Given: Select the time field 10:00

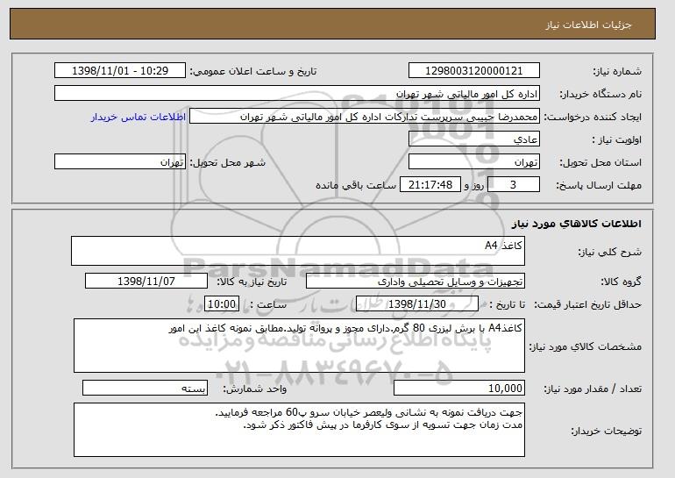Looking at the screenshot, I should 222,304.
